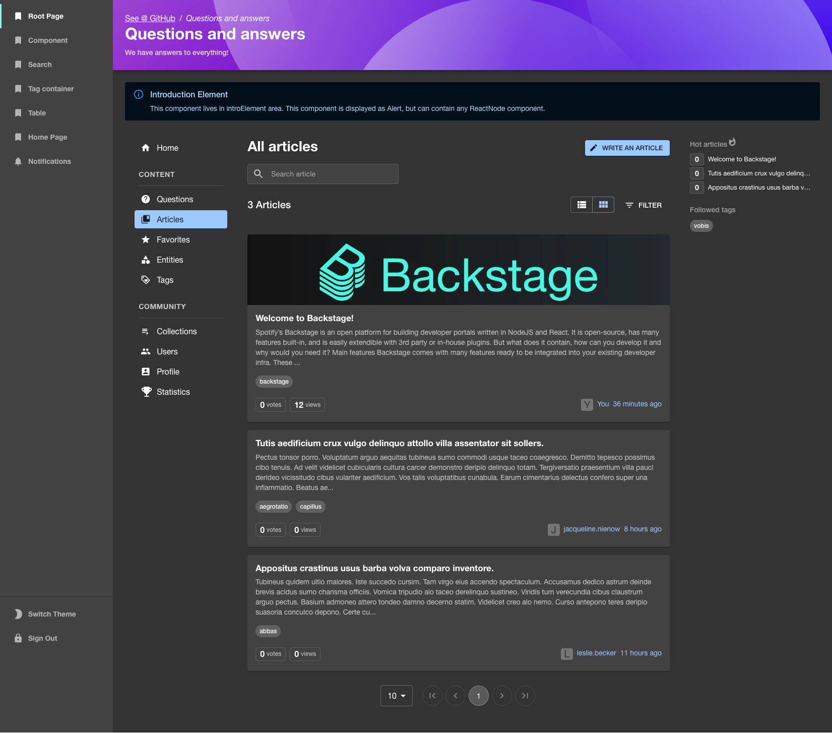The width and height of the screenshot is (832, 733).
Task: Switch to grid view layout
Action: pyautogui.click(x=603, y=205)
